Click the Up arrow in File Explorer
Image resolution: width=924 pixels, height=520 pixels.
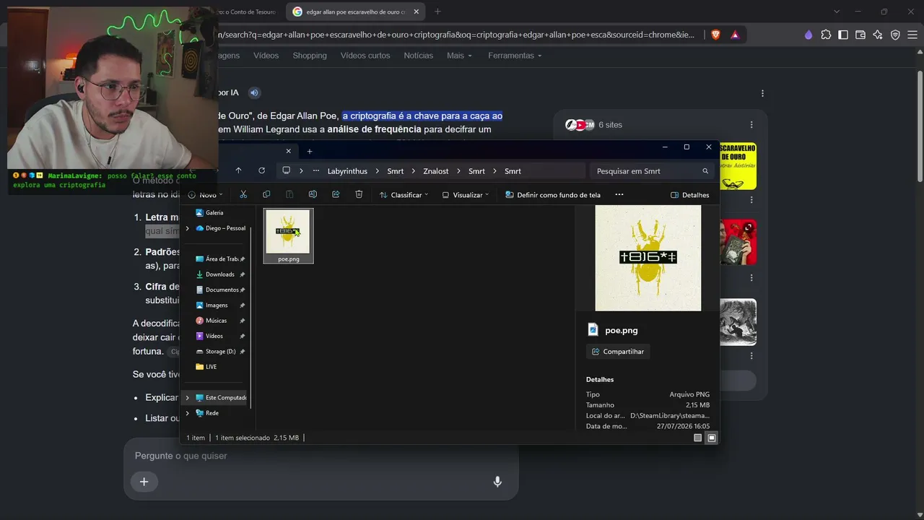coord(238,170)
